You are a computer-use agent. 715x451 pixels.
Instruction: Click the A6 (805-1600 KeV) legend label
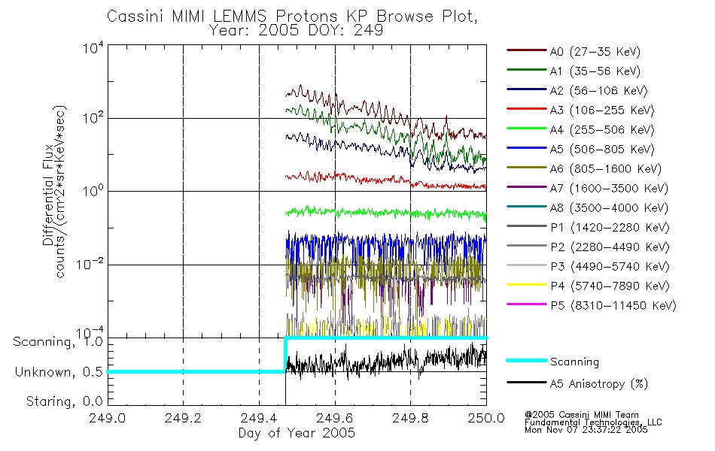[606, 169]
